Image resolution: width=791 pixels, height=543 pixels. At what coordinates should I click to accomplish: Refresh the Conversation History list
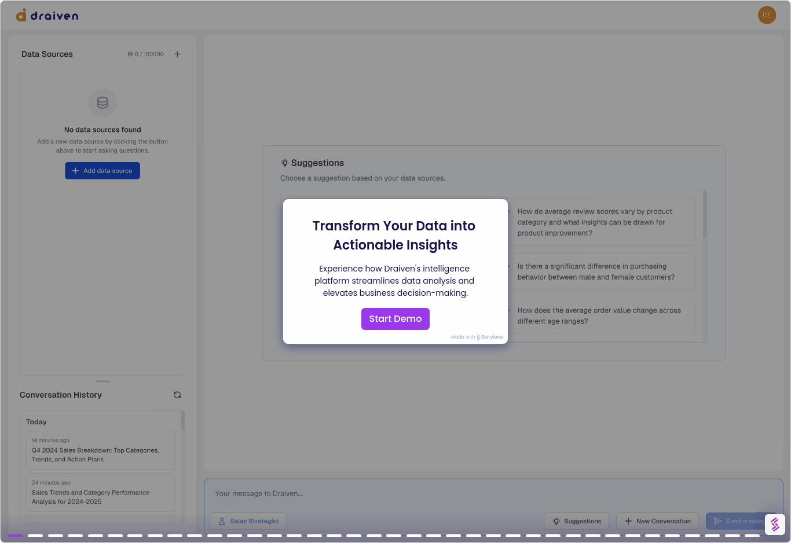(177, 395)
